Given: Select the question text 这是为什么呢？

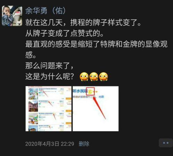Looking at the screenshot, I should (x=50, y=77).
